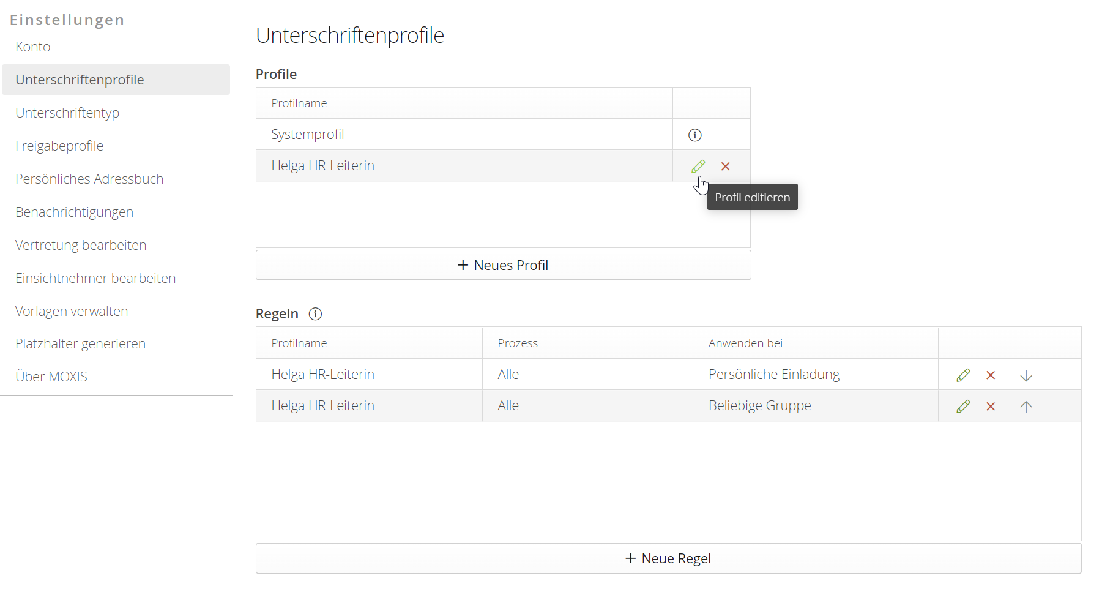Open the Konto settings
This screenshot has width=1102, height=589.
point(32,47)
